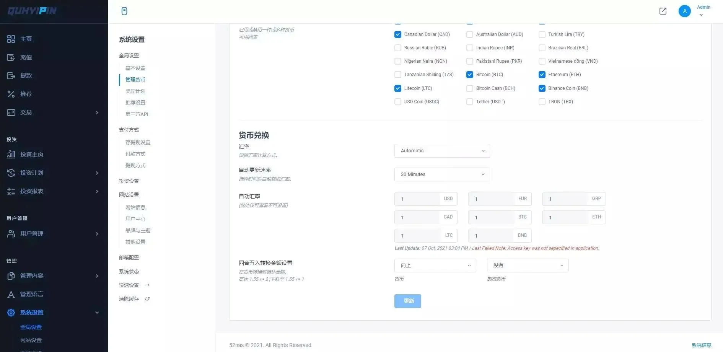
Task: Uncheck the Bitcoin (BTC) checkbox
Action: coord(470,75)
